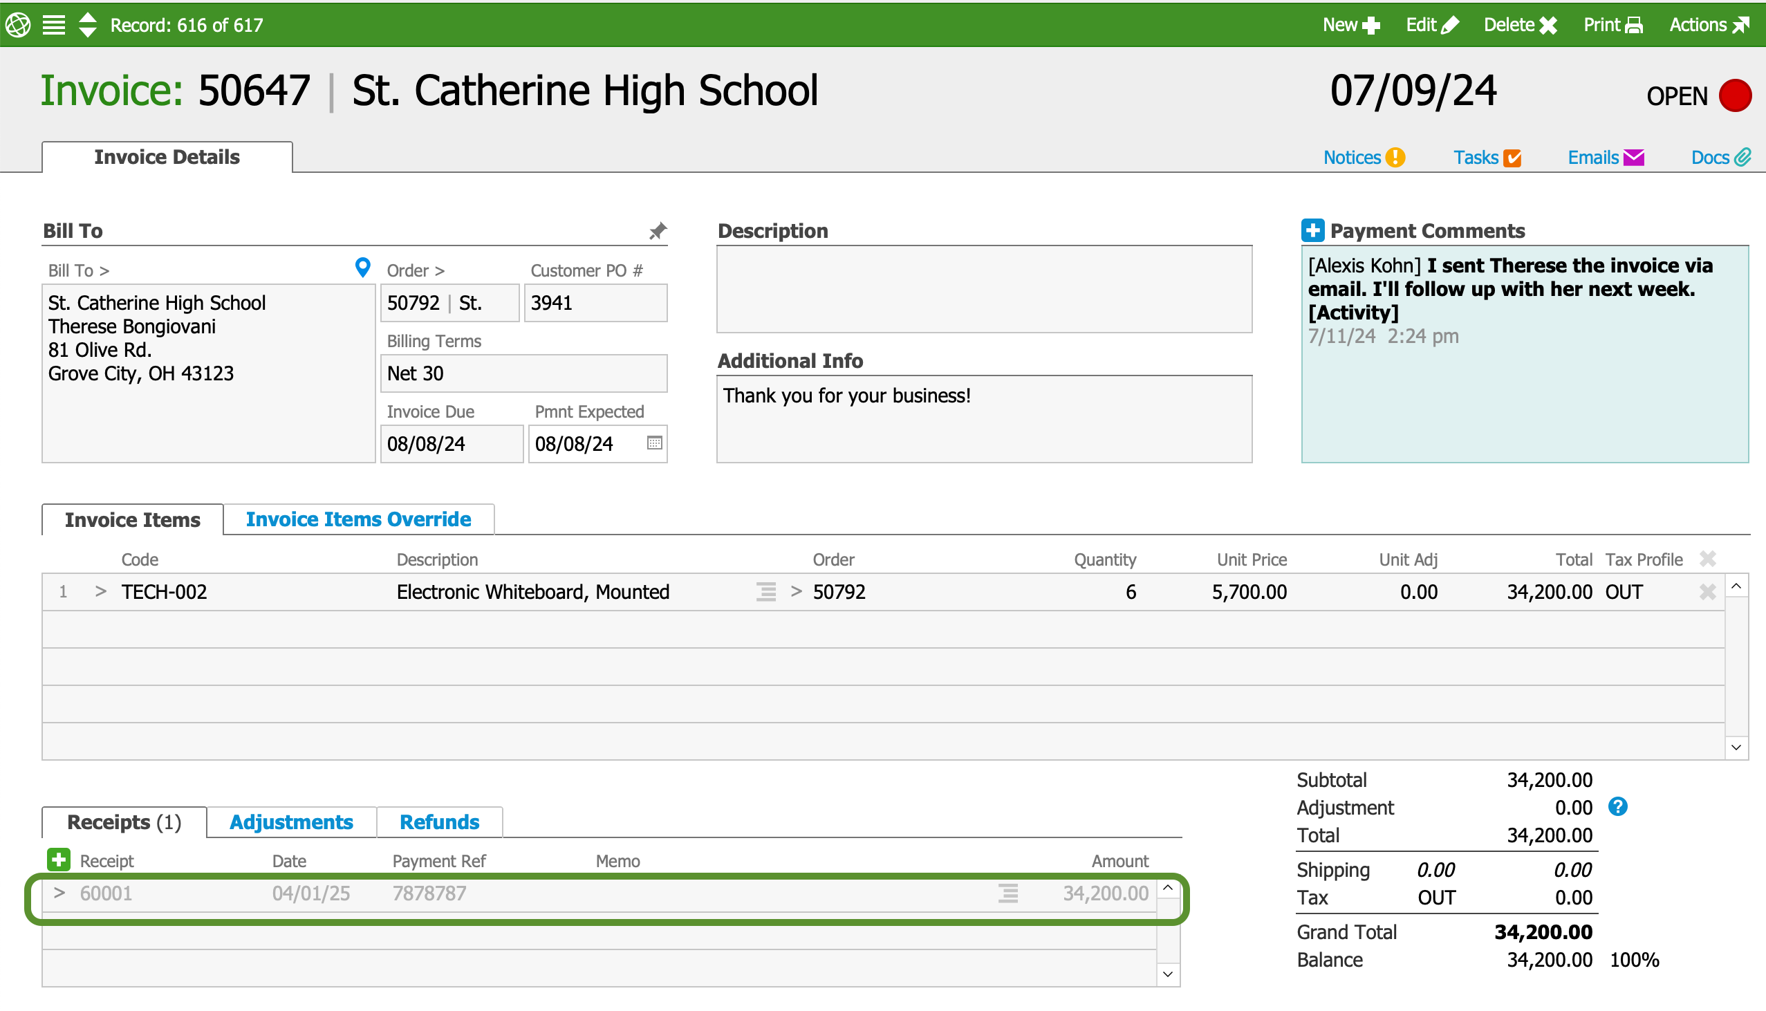This screenshot has width=1766, height=1011.
Task: Add a payment comment with plus icon
Action: [1312, 230]
